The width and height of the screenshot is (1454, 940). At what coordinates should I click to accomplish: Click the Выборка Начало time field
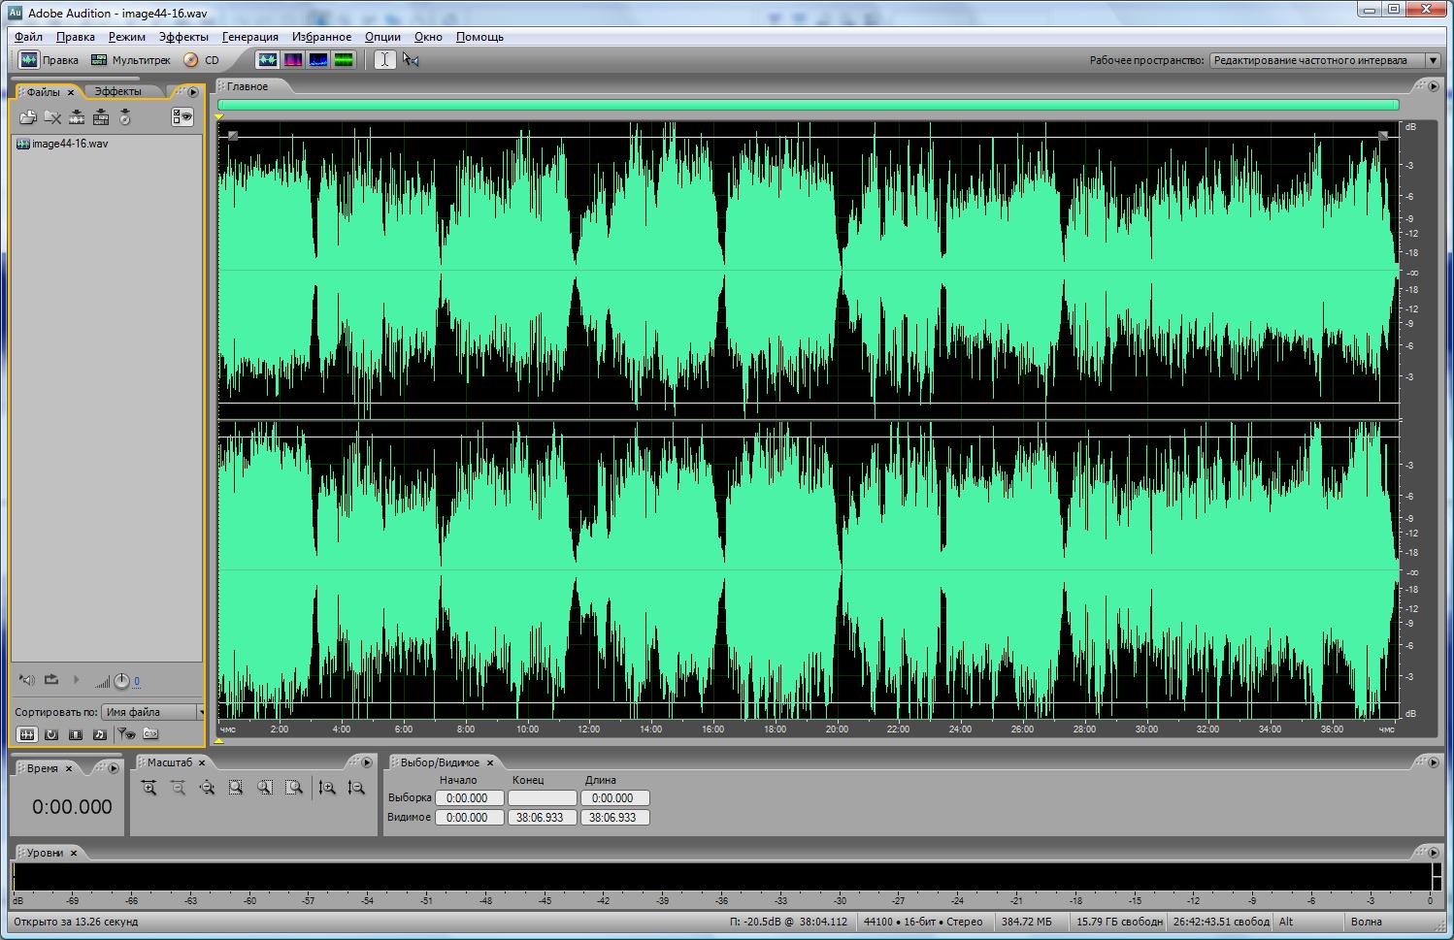coord(469,798)
